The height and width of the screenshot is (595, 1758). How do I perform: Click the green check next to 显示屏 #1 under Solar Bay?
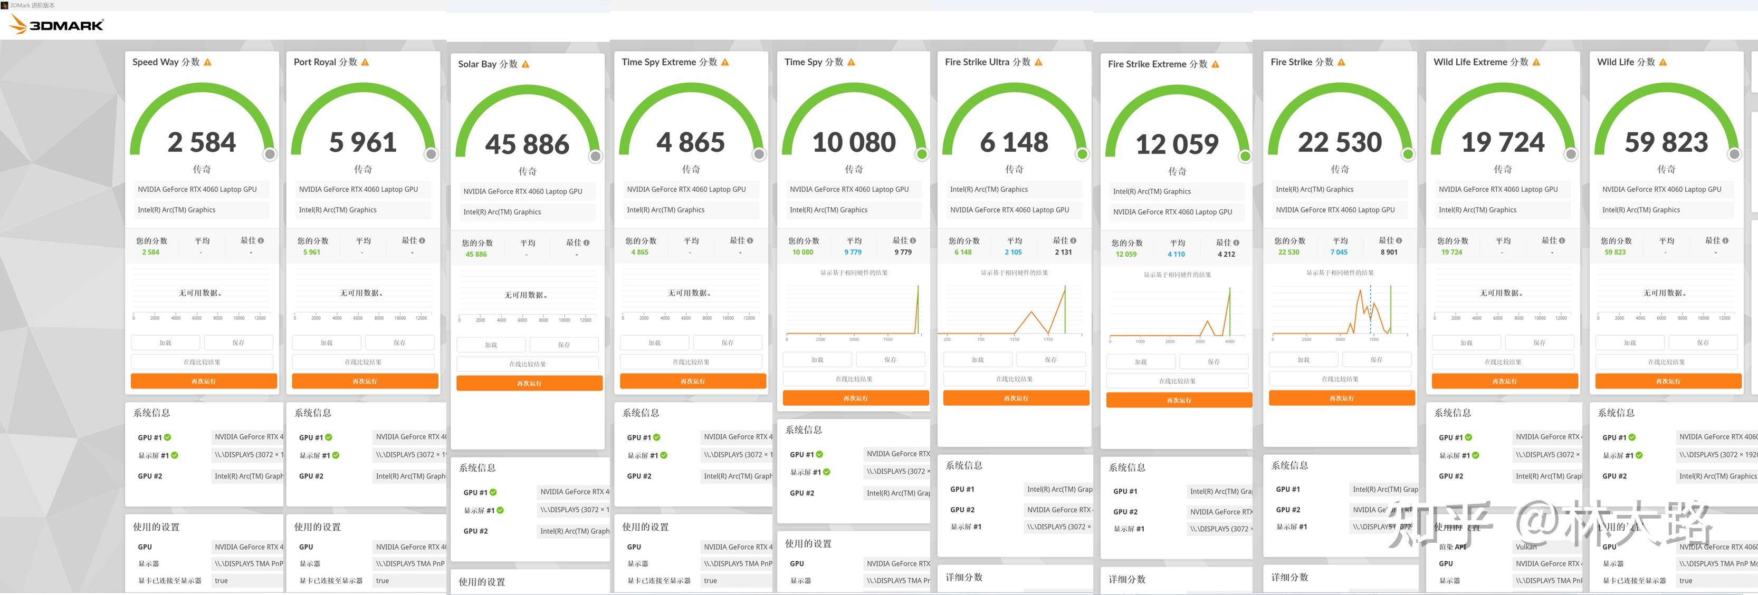(500, 511)
